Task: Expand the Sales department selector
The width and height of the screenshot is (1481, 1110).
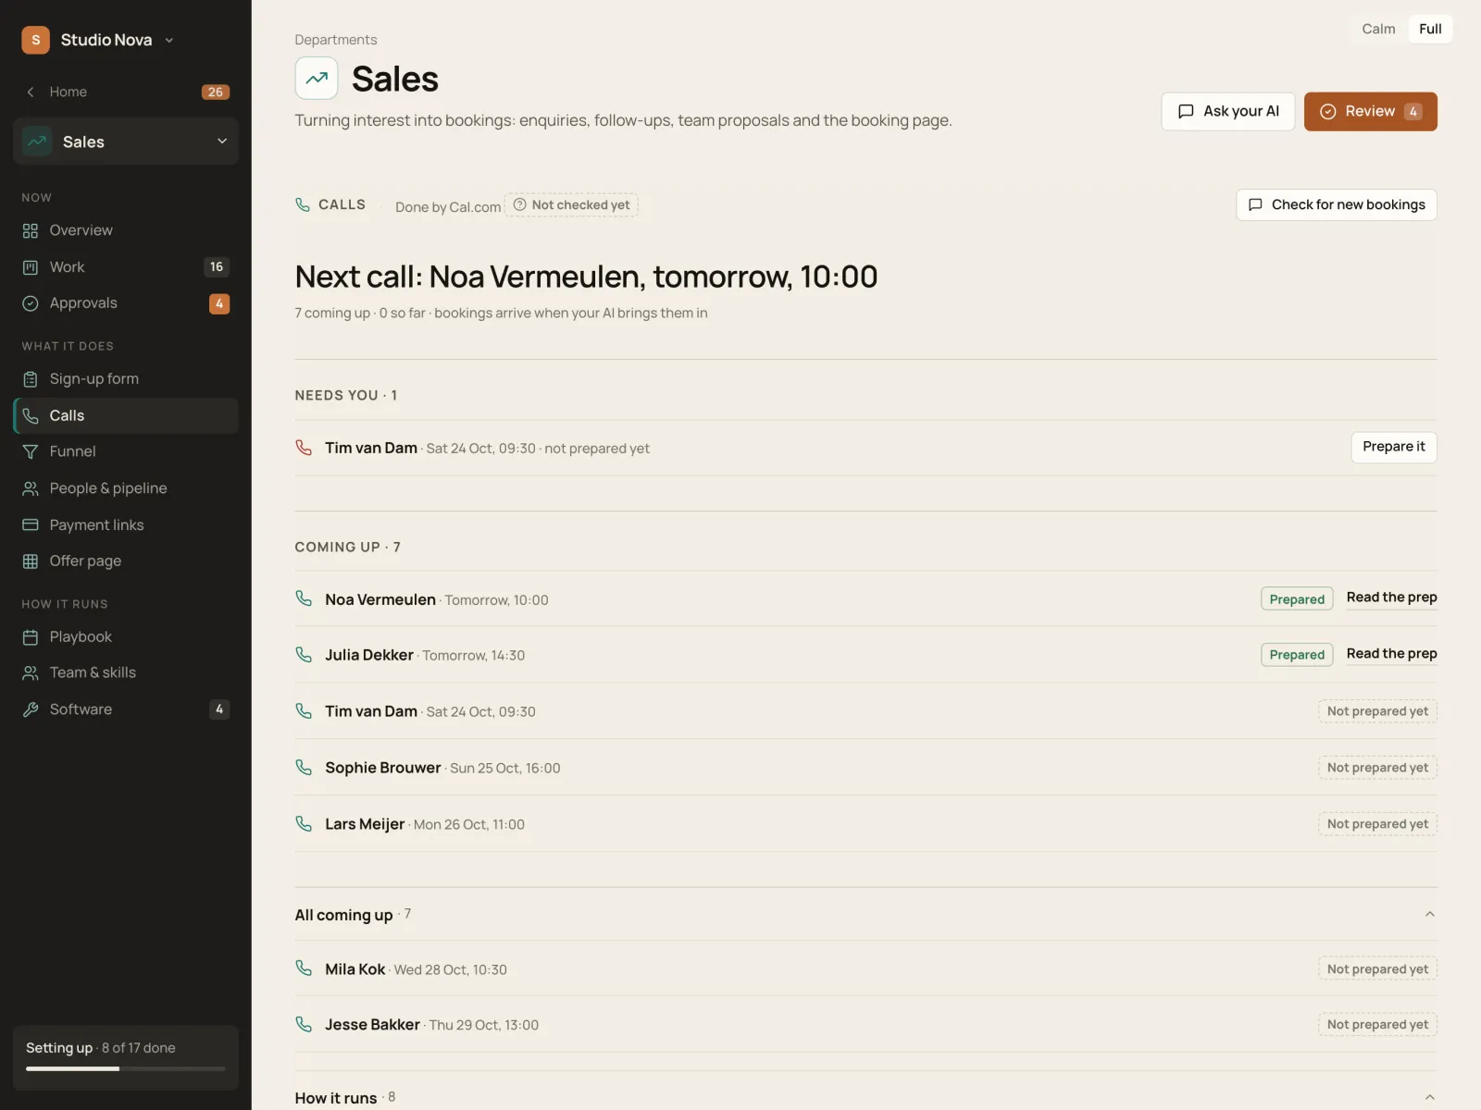Action: pyautogui.click(x=126, y=142)
